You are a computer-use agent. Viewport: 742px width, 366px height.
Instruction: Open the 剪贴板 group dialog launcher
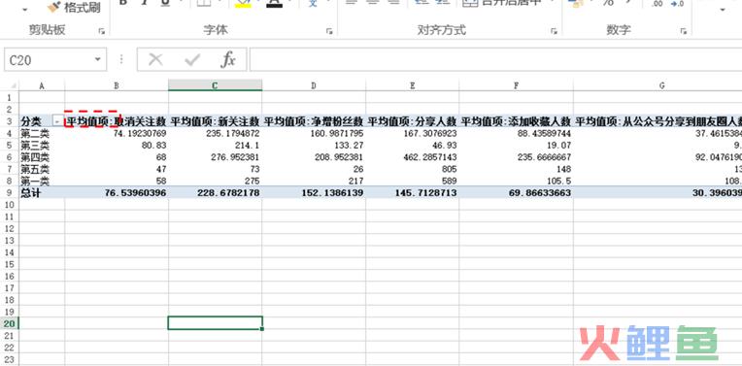tap(101, 31)
